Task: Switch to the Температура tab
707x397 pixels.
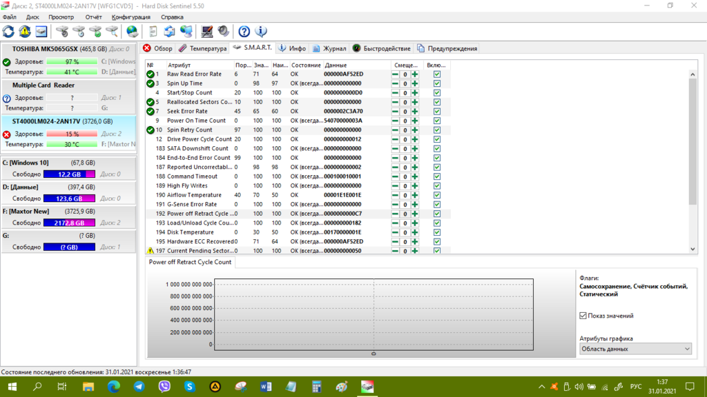Action: coord(202,49)
